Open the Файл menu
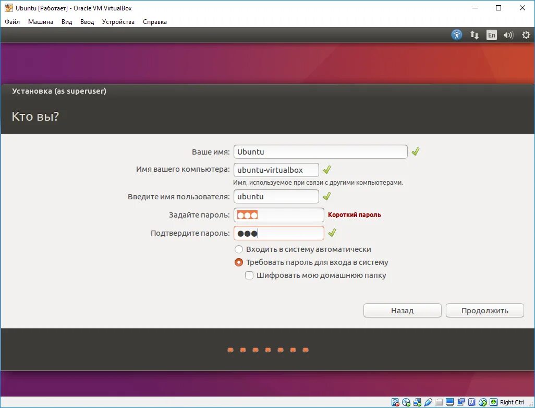535x408 pixels. (x=13, y=22)
